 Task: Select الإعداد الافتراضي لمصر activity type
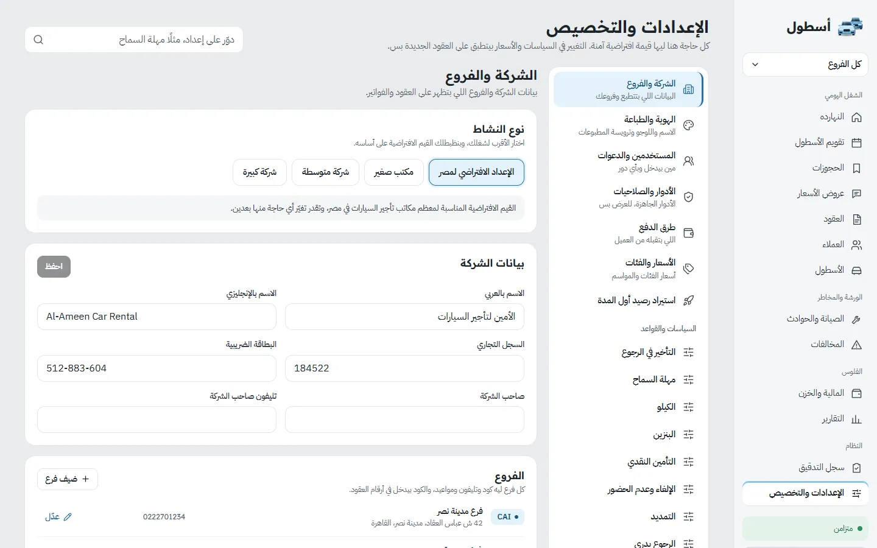(476, 172)
